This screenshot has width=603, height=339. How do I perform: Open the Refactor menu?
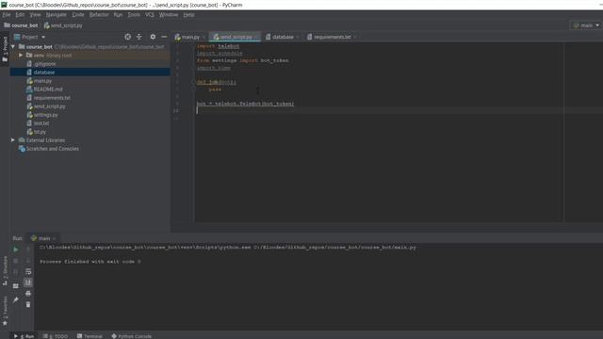(x=99, y=15)
